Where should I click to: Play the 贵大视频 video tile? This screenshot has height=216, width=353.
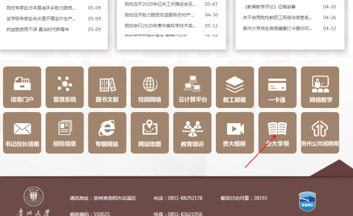tap(235, 133)
